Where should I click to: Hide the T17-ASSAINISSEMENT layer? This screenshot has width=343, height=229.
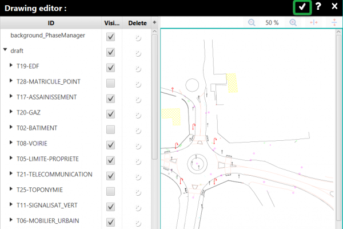[110, 98]
